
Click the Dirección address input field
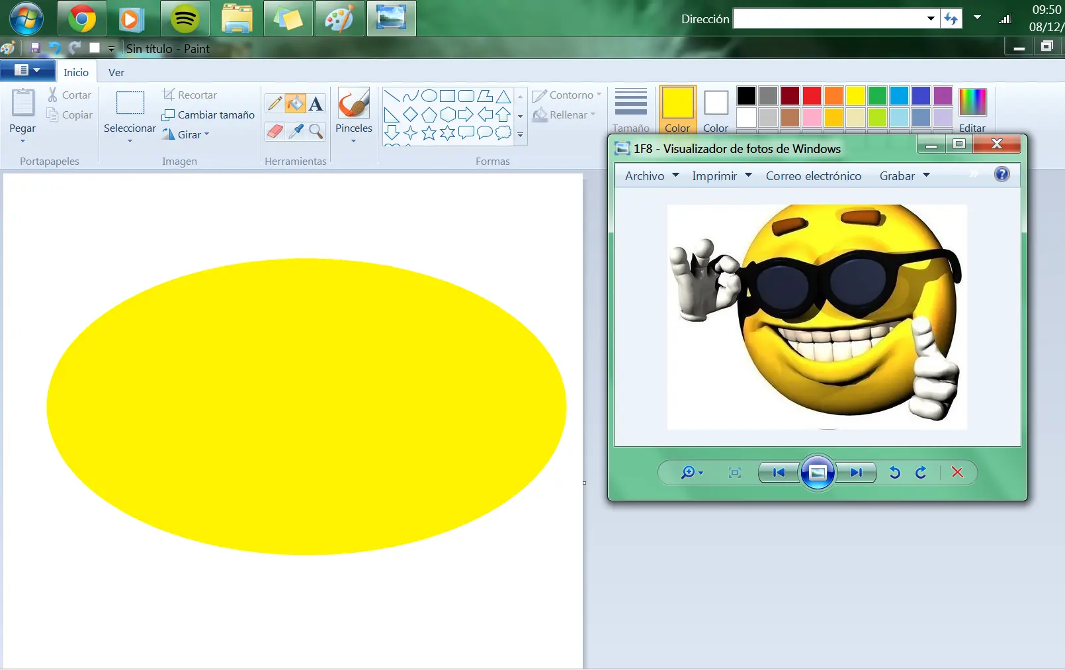829,19
